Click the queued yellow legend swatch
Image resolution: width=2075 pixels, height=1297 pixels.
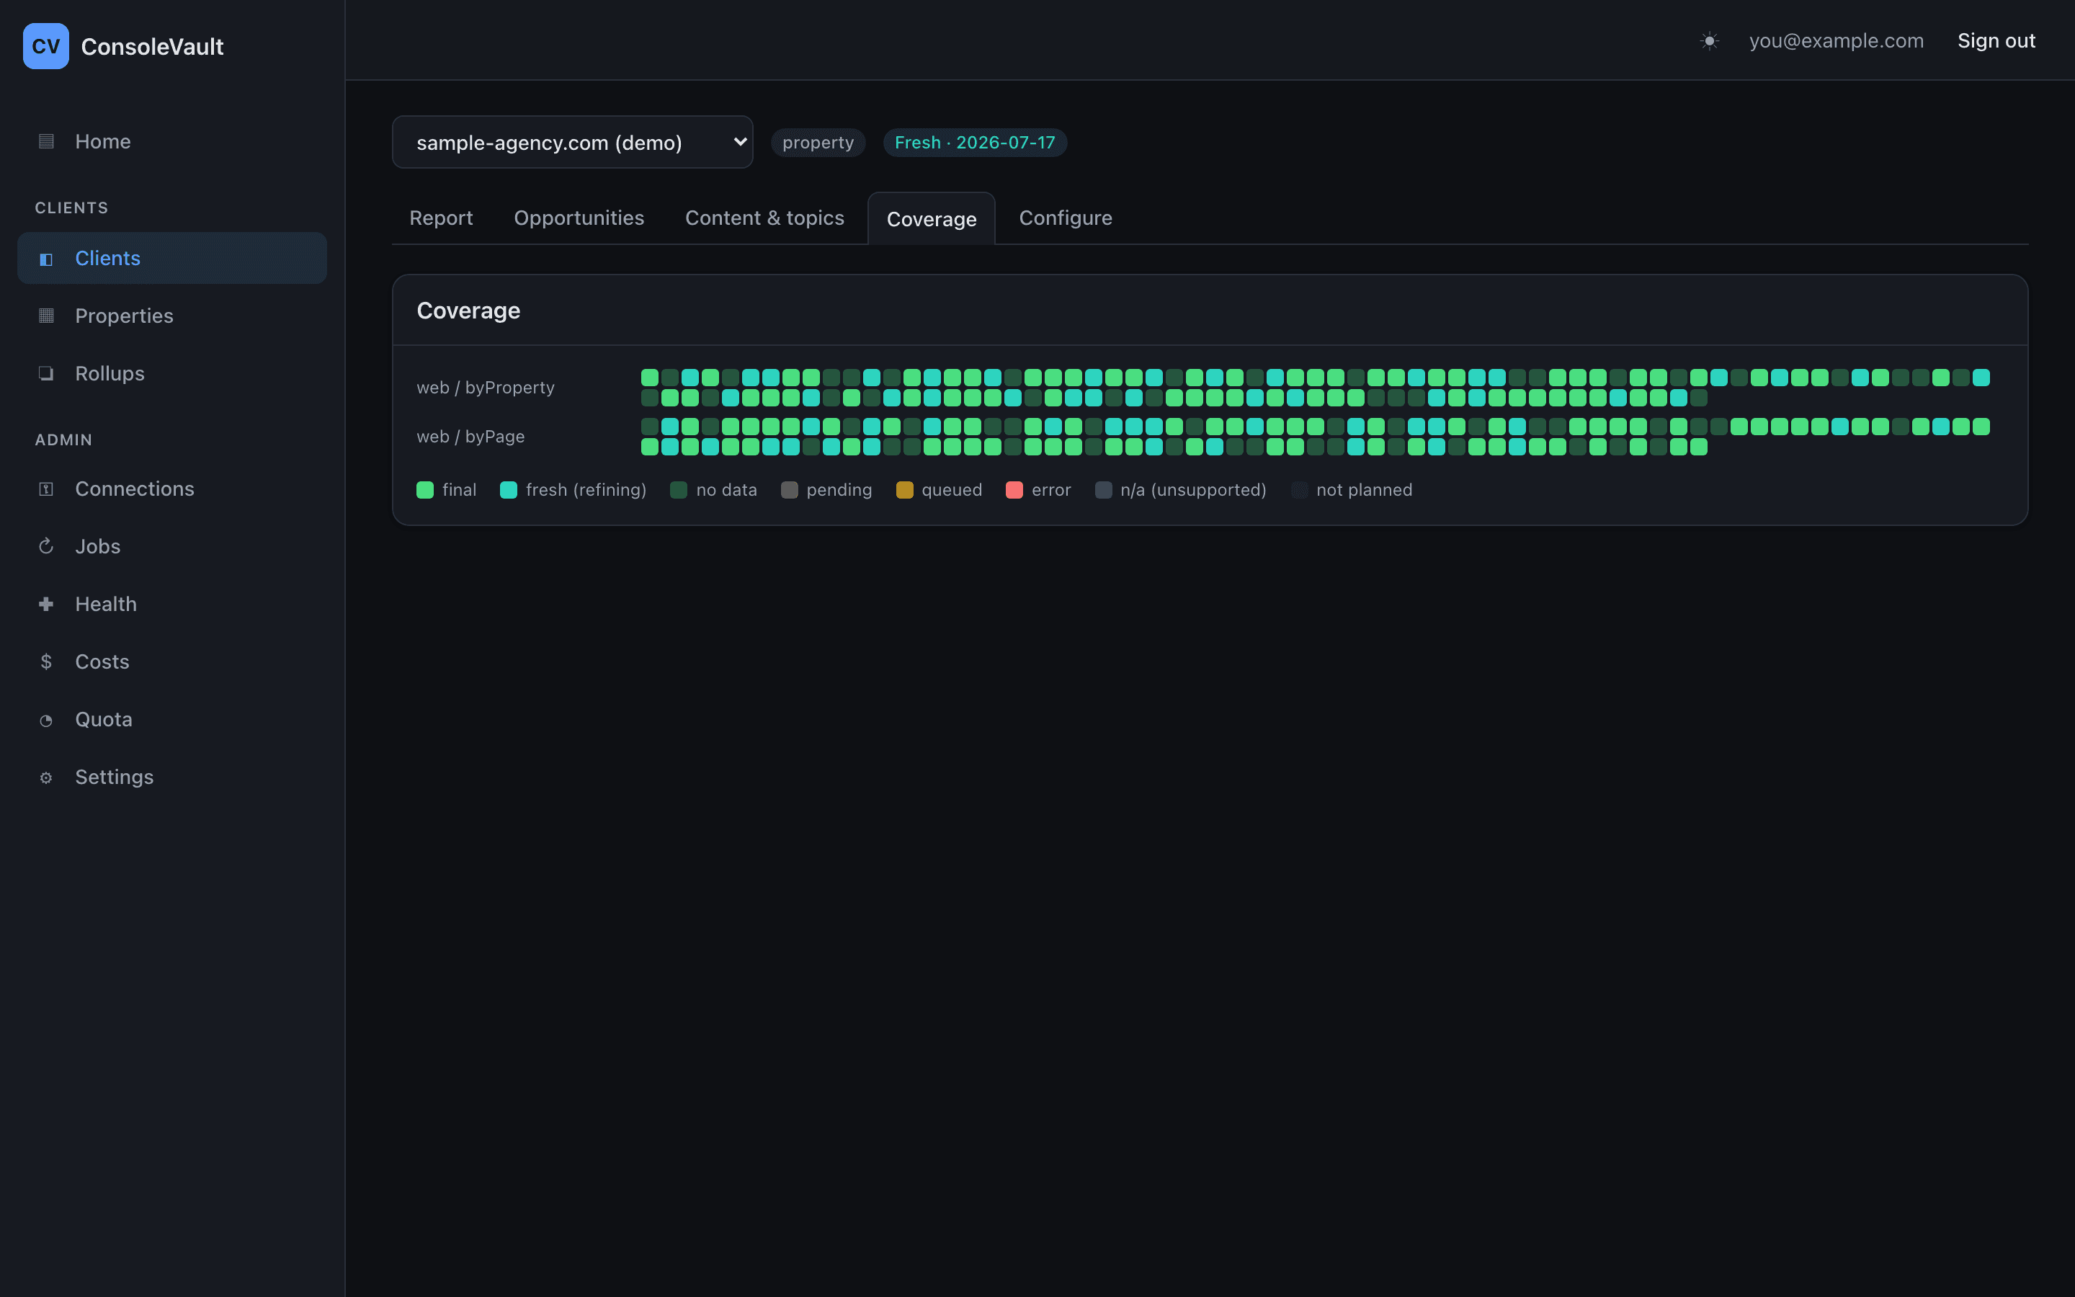coord(905,490)
